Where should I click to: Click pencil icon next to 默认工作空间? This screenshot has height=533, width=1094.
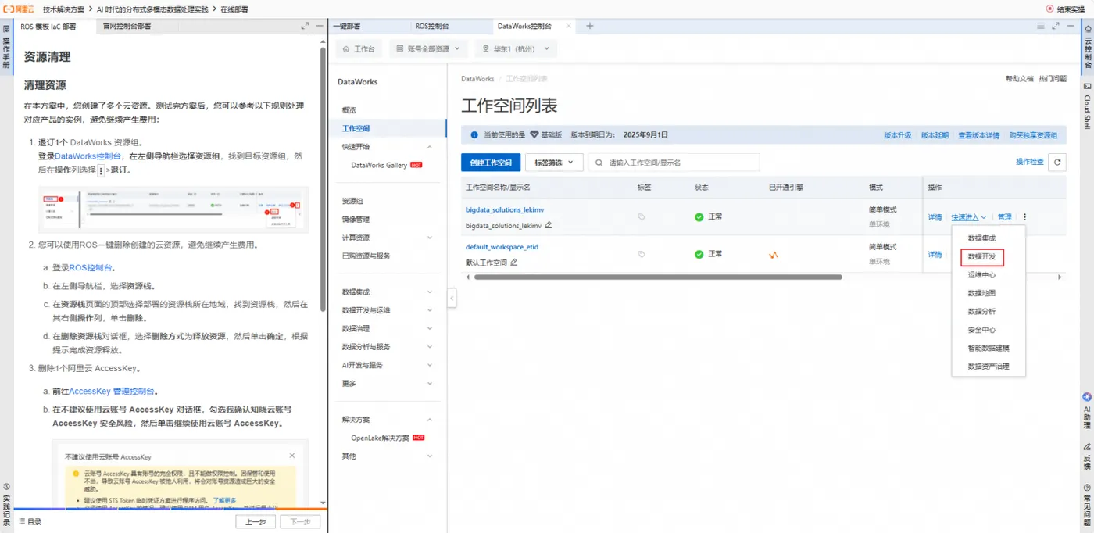pos(513,262)
